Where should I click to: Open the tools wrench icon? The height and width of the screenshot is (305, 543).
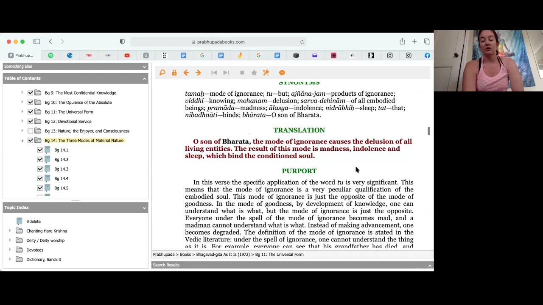pyautogui.click(x=266, y=72)
